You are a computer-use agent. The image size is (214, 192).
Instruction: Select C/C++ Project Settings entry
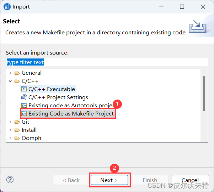58,97
